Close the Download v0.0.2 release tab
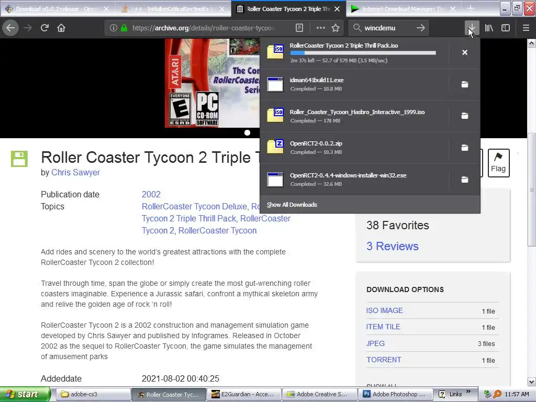The image size is (536, 402). pyautogui.click(x=106, y=9)
